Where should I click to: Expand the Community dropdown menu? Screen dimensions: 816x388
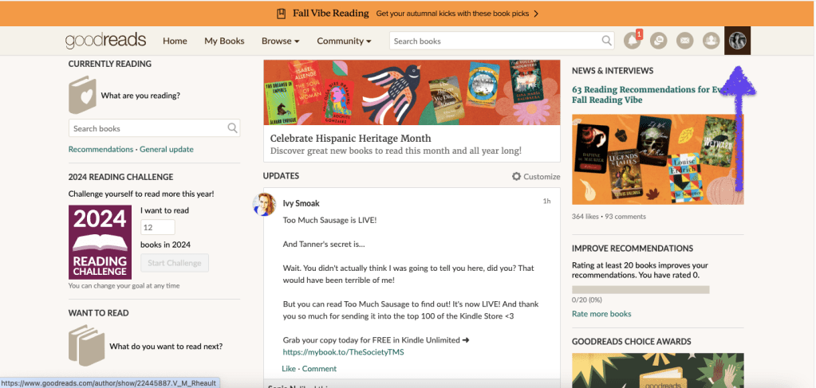tap(344, 41)
